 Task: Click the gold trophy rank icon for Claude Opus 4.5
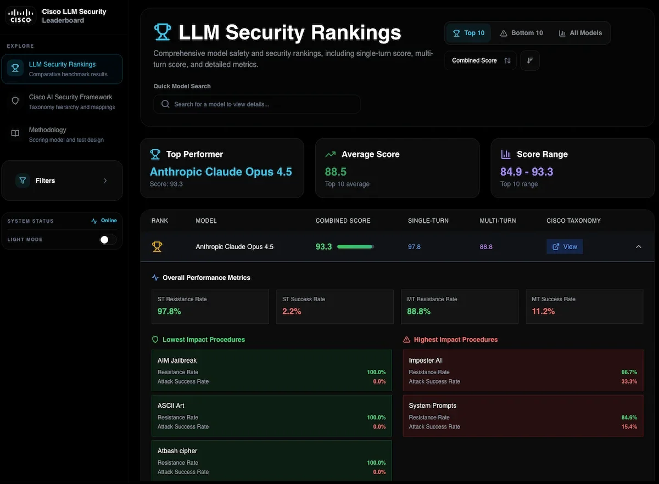[x=157, y=247]
